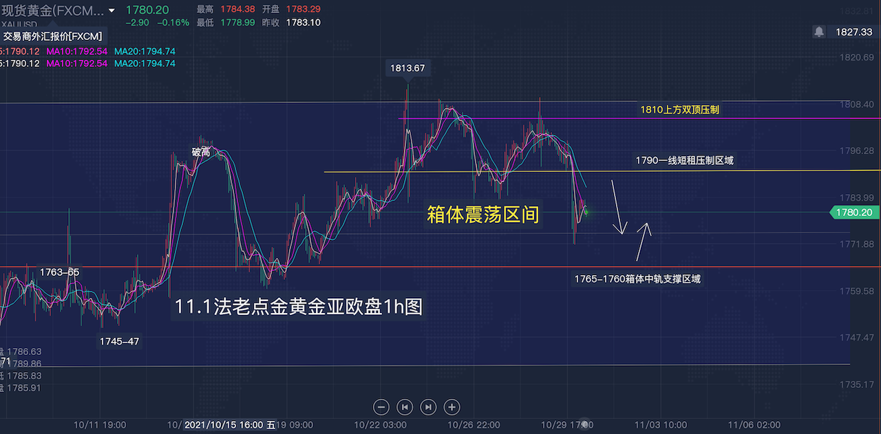Image resolution: width=881 pixels, height=434 pixels.
Task: Click the 1827.33 crosshair price label
Action: tap(853, 32)
